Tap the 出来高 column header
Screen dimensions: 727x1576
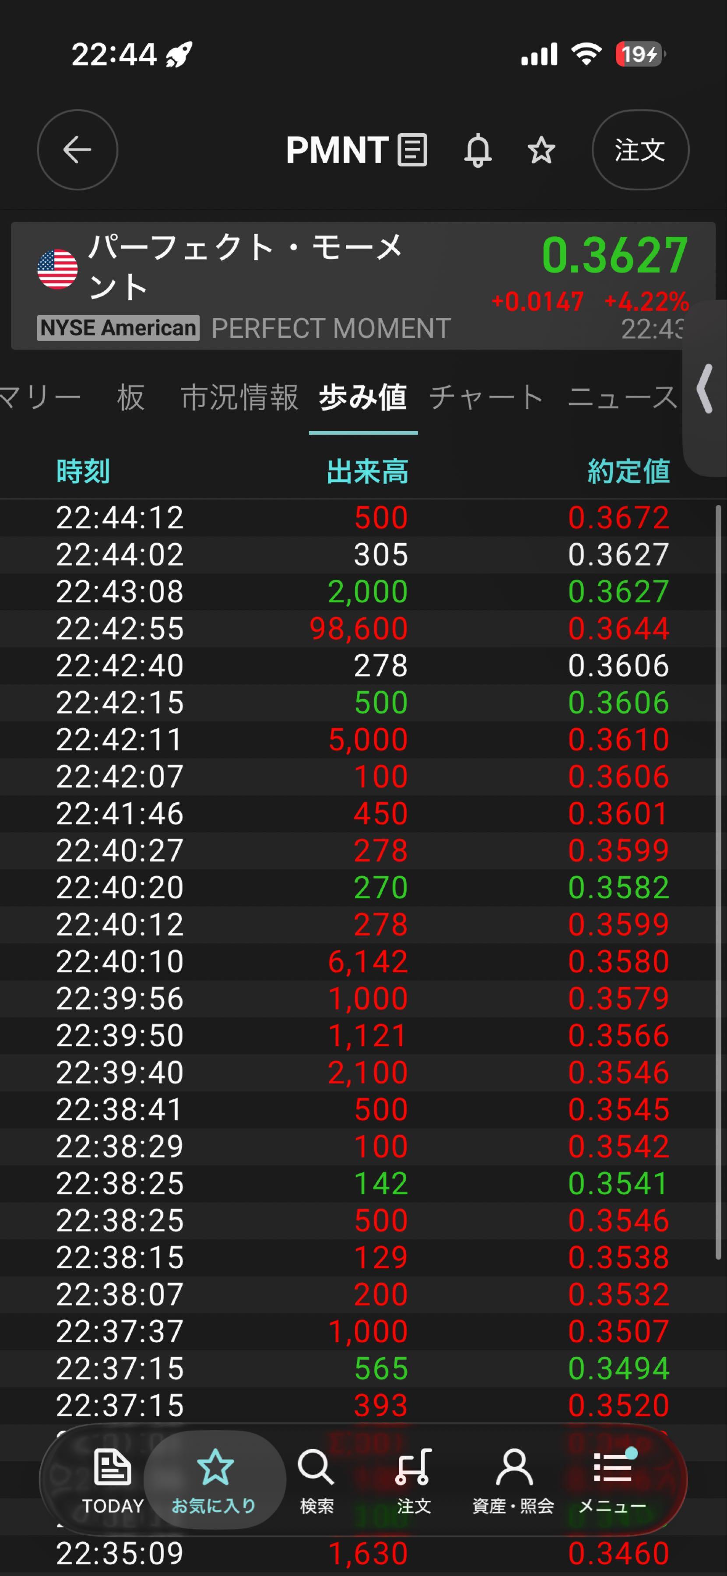[368, 471]
